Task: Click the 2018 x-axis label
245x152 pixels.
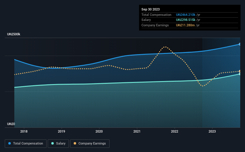Action: (24, 131)
